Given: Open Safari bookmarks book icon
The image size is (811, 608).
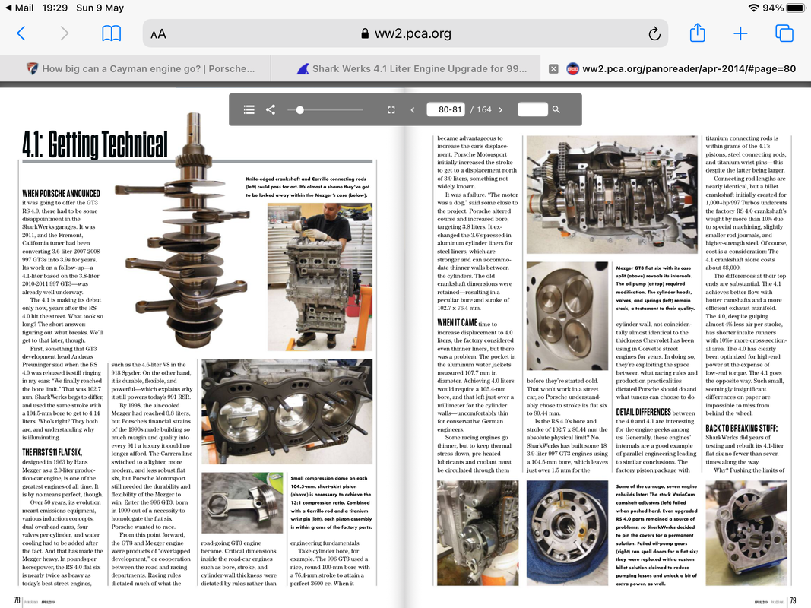Looking at the screenshot, I should coord(111,33).
